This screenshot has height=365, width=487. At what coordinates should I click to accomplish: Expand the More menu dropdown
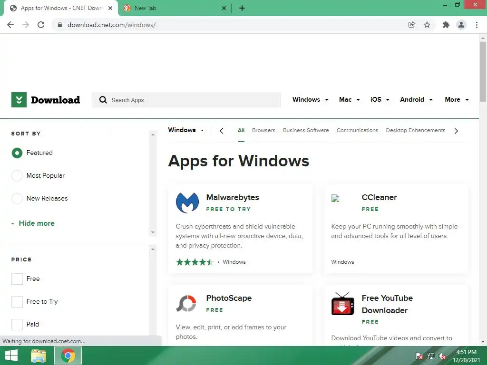[x=457, y=100]
